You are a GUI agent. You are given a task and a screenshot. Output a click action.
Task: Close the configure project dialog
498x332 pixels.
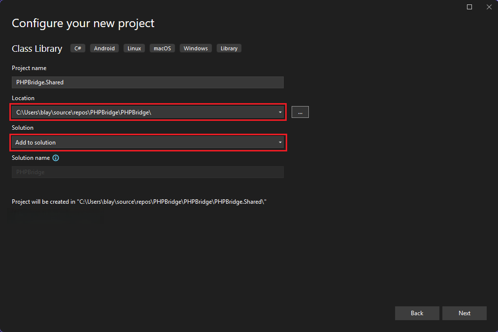[x=489, y=7]
